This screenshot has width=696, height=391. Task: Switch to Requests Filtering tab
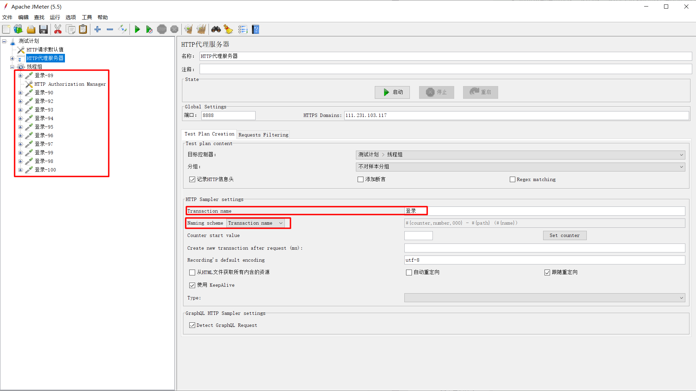[x=263, y=135]
